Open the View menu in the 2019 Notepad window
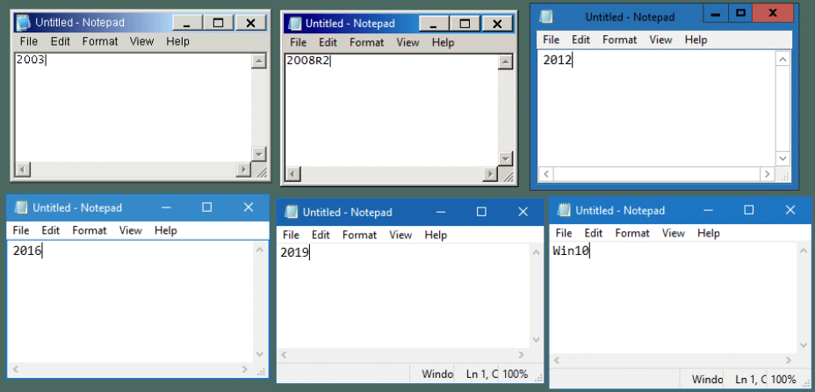This screenshot has width=815, height=392. tap(400, 235)
